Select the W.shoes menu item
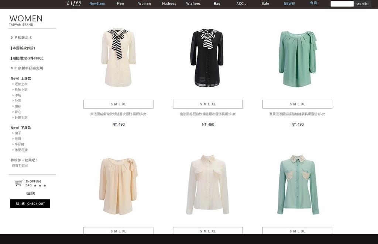The image size is (378, 244). [193, 4]
